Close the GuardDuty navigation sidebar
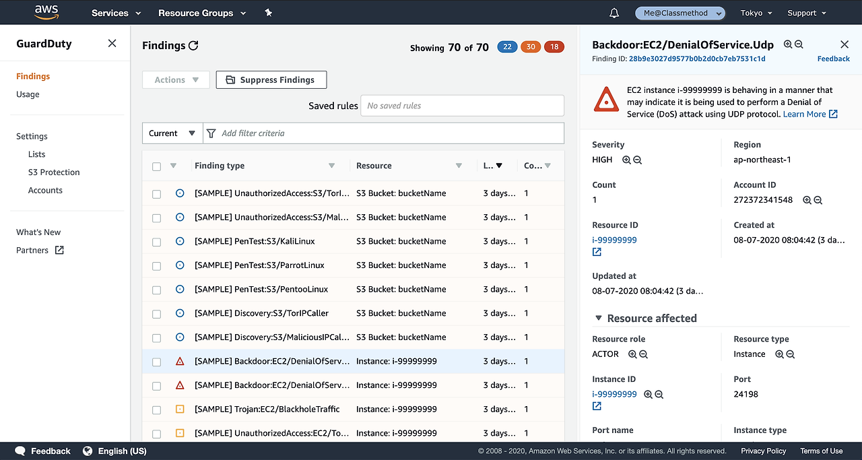The image size is (862, 460). coord(112,43)
